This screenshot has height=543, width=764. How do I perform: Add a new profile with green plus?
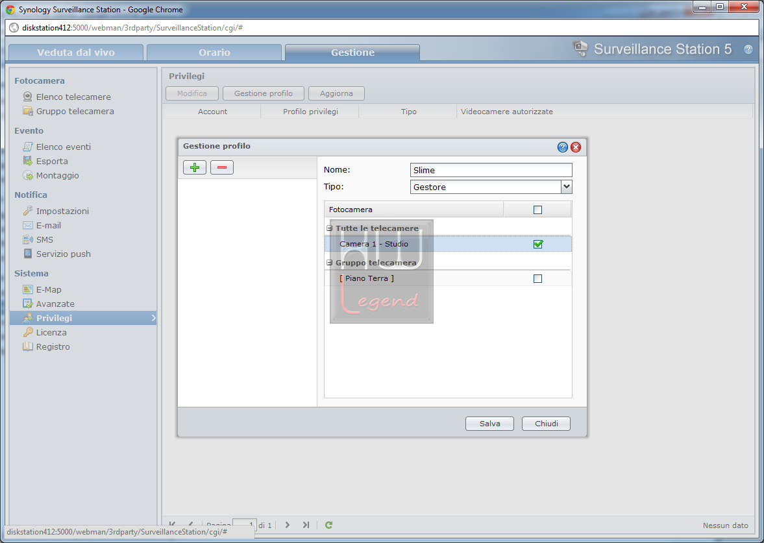pyautogui.click(x=195, y=167)
